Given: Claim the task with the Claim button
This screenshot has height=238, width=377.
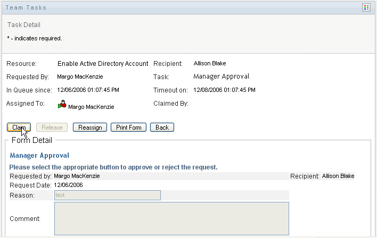Looking at the screenshot, I should coord(19,127).
